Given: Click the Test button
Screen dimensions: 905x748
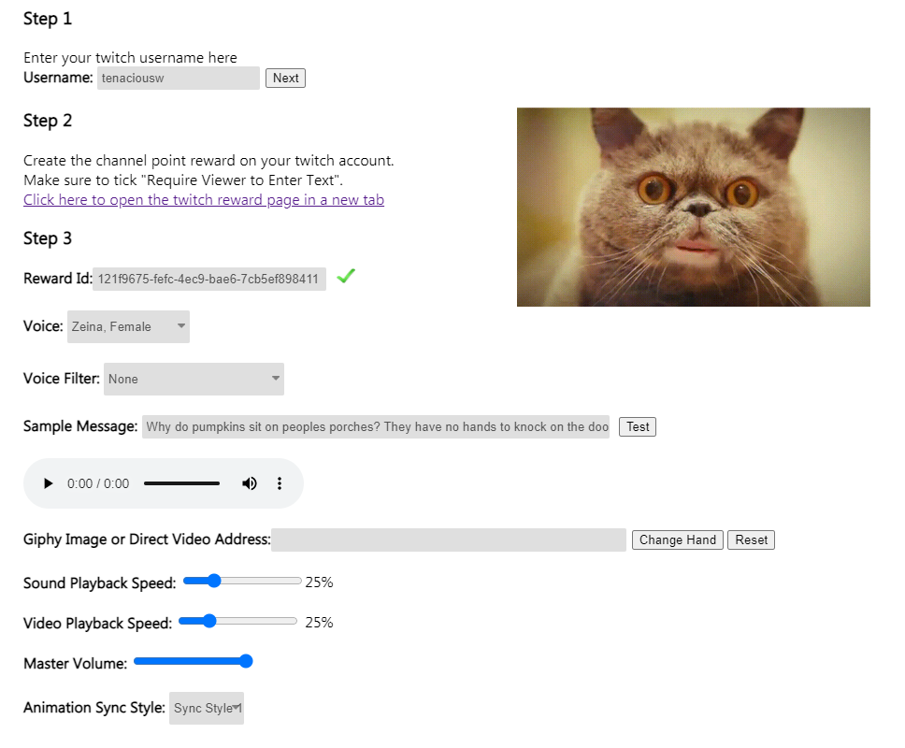Looking at the screenshot, I should point(638,427).
